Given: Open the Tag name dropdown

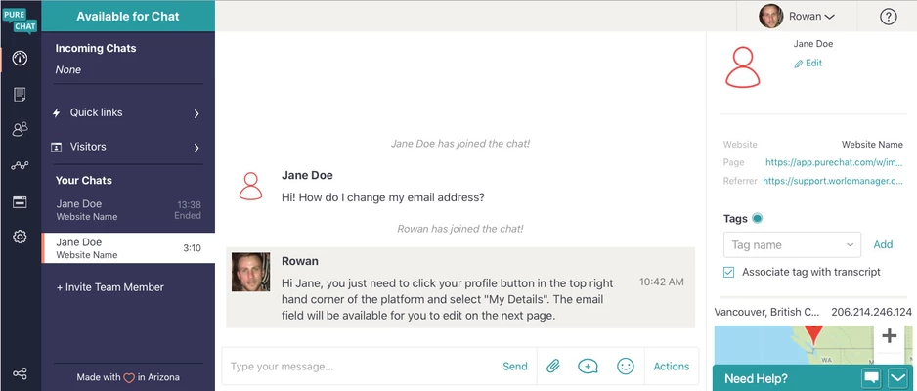Looking at the screenshot, I should 792,245.
